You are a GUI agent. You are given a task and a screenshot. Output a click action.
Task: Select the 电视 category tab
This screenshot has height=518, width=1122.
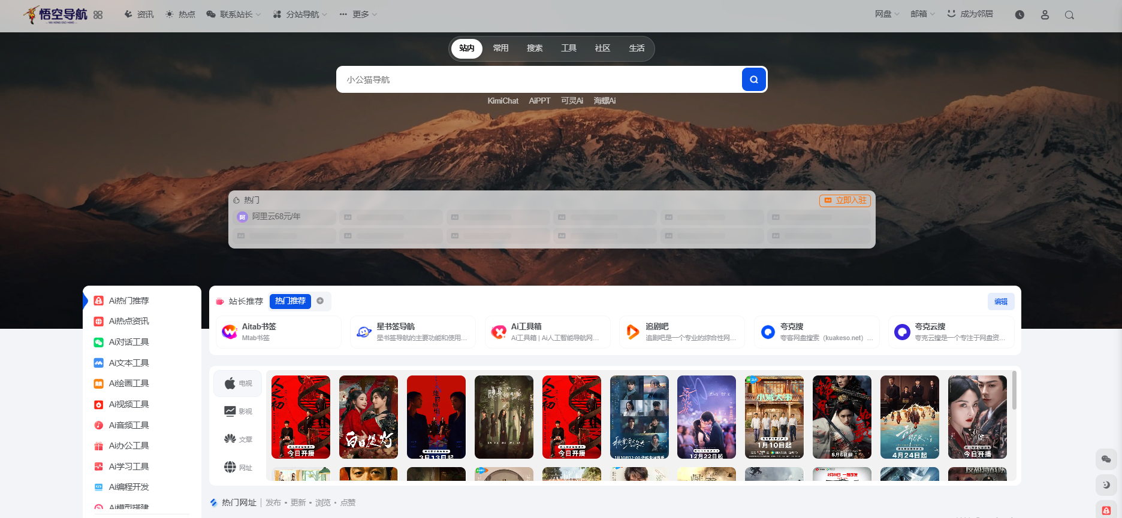point(238,383)
